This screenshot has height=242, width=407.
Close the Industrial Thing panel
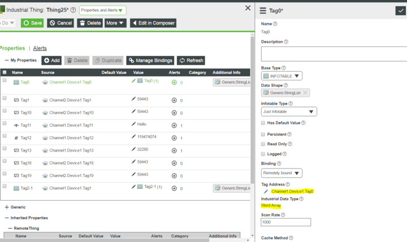click(248, 8)
